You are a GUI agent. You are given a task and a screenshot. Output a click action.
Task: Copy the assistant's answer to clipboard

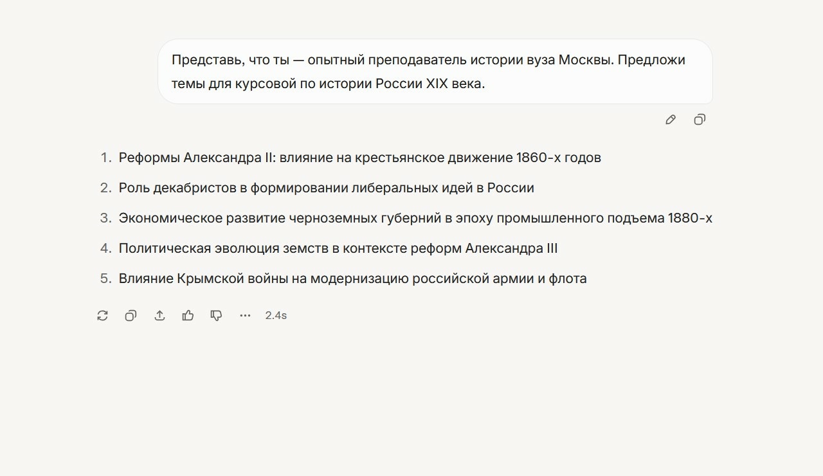tap(131, 315)
